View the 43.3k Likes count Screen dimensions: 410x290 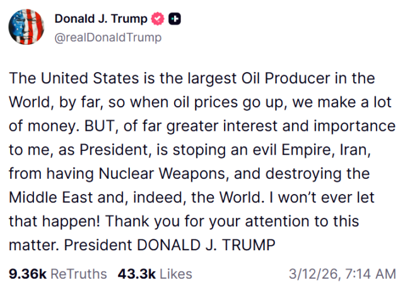coord(136,274)
